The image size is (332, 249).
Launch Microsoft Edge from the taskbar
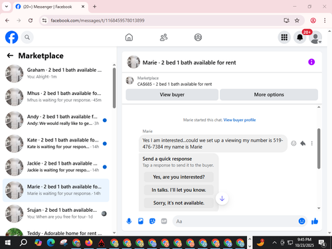(x=51, y=242)
